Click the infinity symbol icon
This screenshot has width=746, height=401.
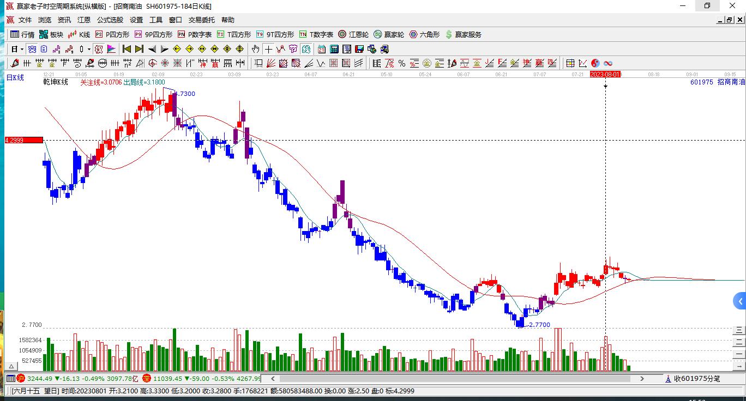[607, 63]
